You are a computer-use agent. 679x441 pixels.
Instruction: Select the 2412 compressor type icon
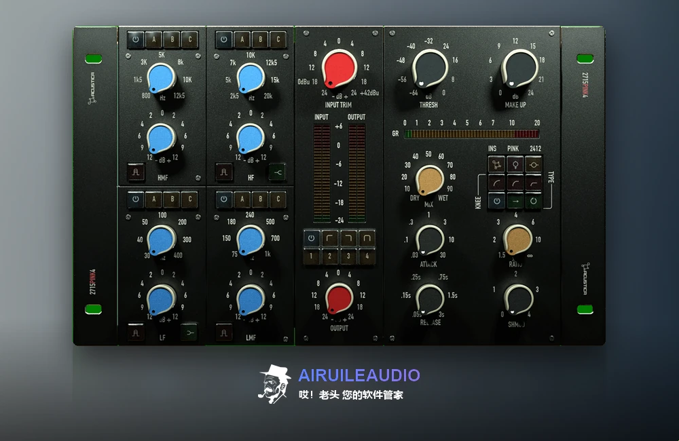tap(534, 165)
